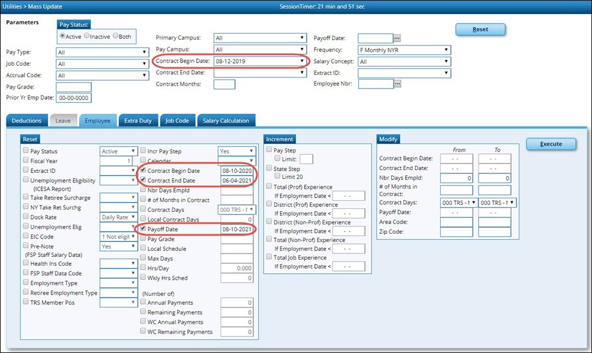
Task: Uncheck the Reset Contract Begin Date checkbox
Action: [x=142, y=171]
